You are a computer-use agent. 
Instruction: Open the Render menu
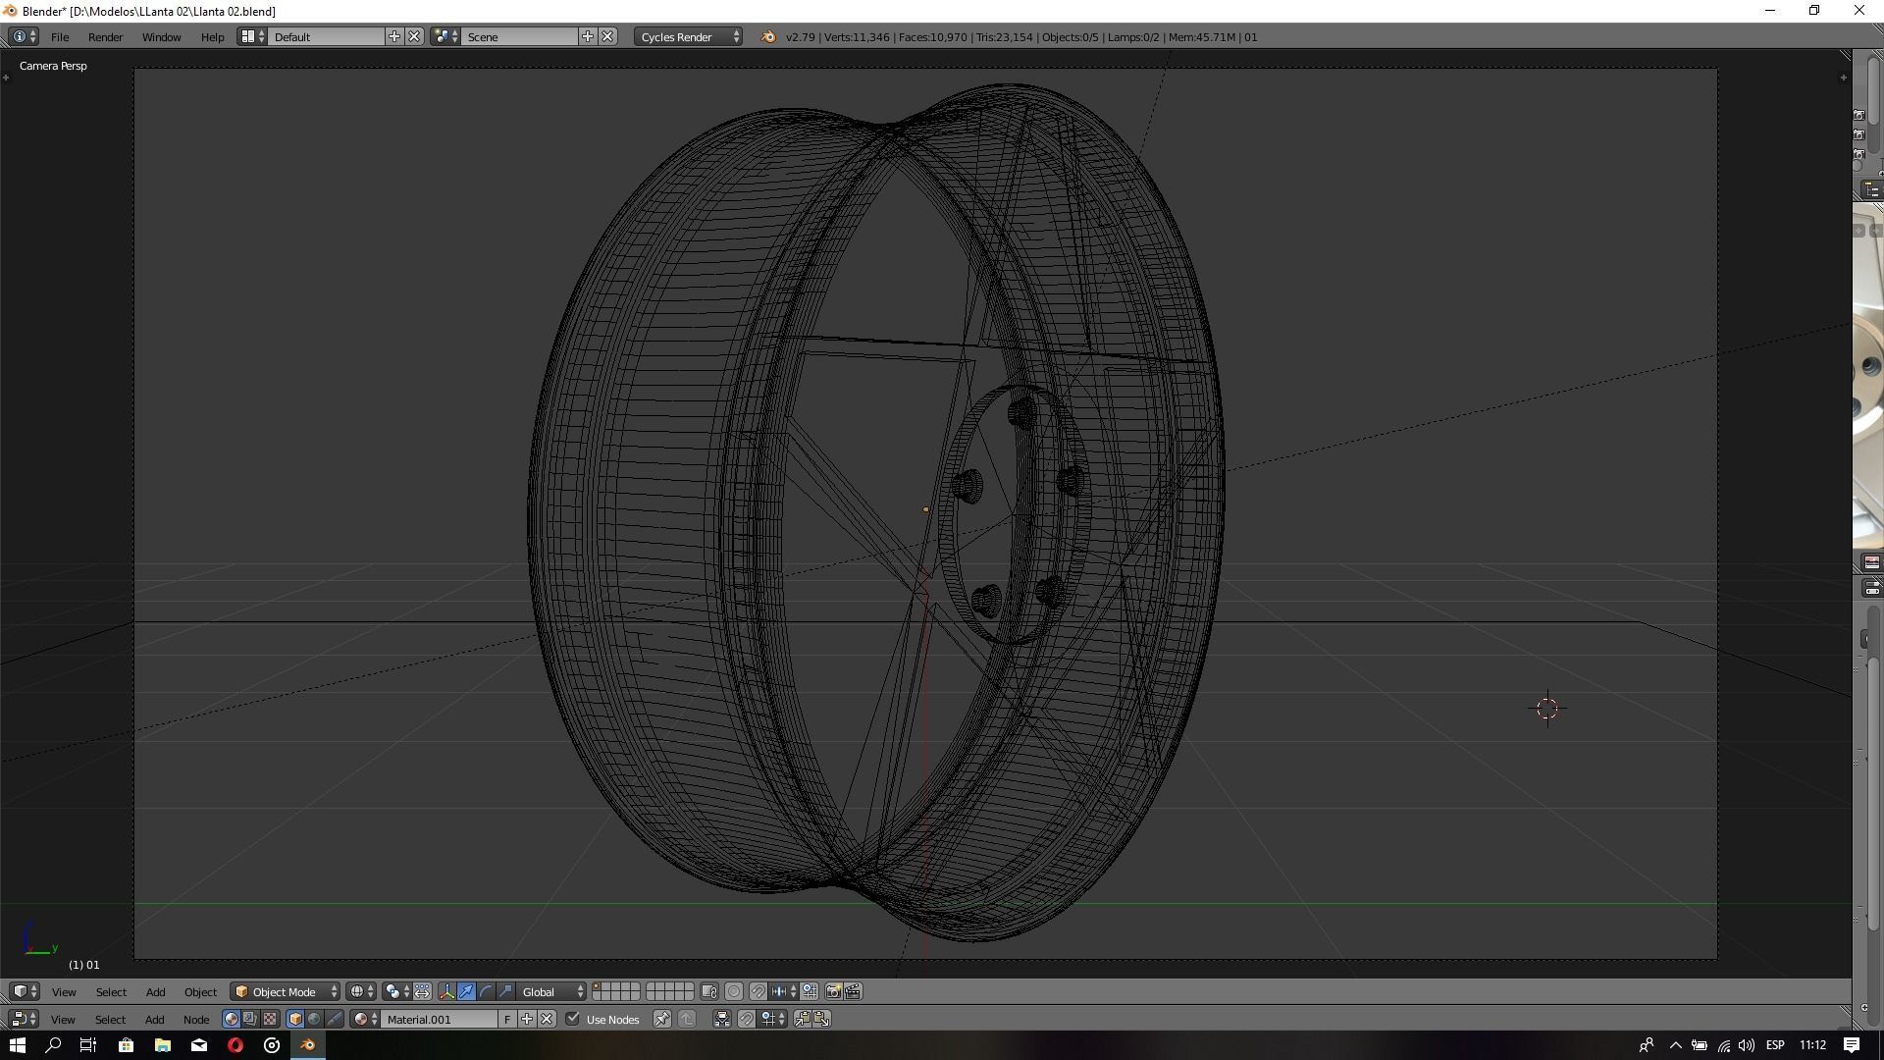[105, 37]
